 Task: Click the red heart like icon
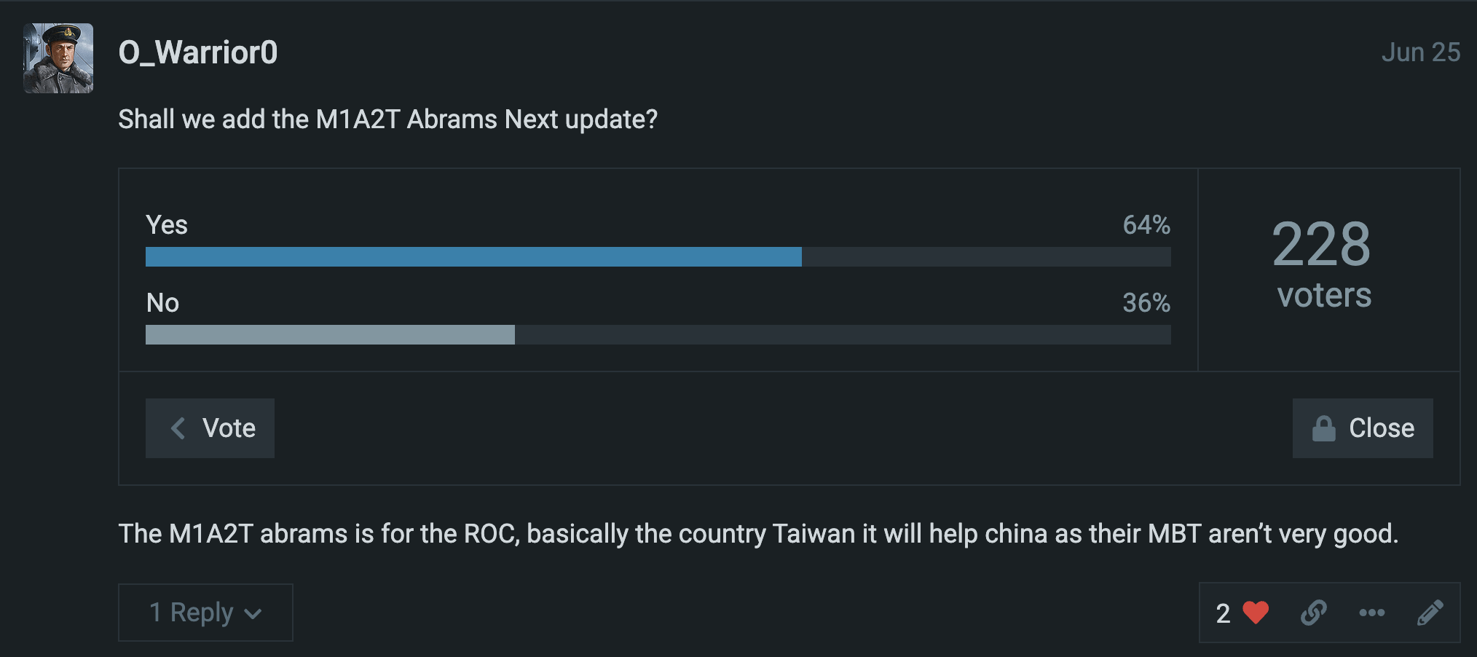pyautogui.click(x=1256, y=613)
